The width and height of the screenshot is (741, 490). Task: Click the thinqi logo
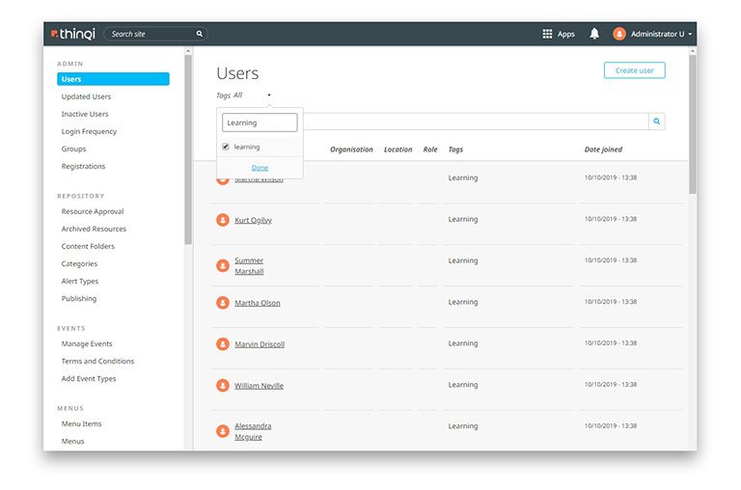click(x=73, y=34)
